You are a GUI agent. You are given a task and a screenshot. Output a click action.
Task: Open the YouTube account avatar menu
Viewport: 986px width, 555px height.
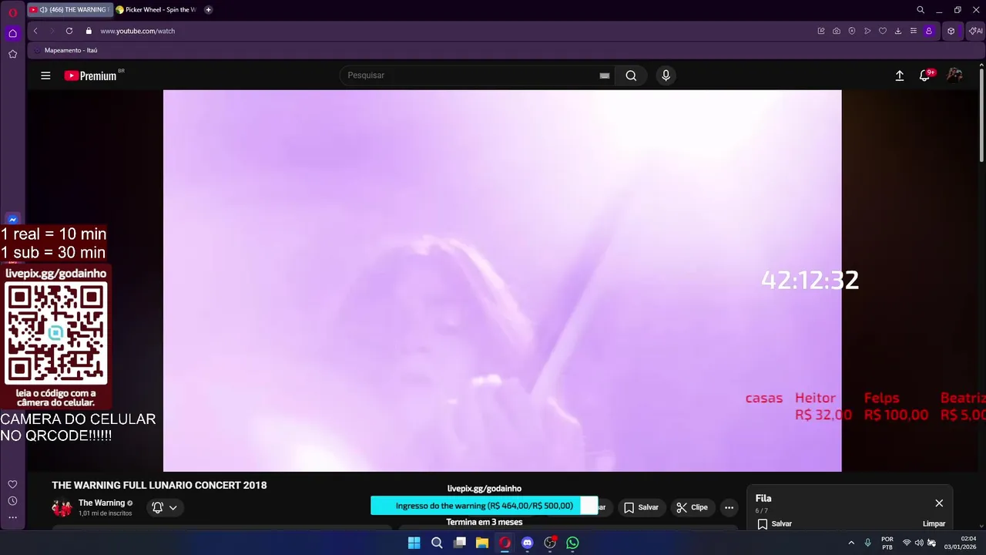point(954,75)
